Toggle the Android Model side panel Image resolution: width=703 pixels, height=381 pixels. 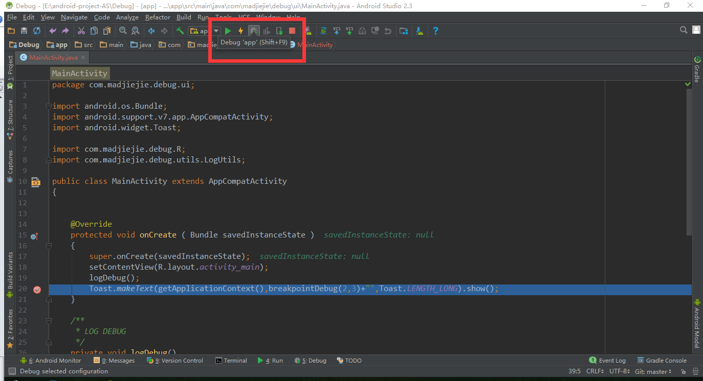point(696,324)
